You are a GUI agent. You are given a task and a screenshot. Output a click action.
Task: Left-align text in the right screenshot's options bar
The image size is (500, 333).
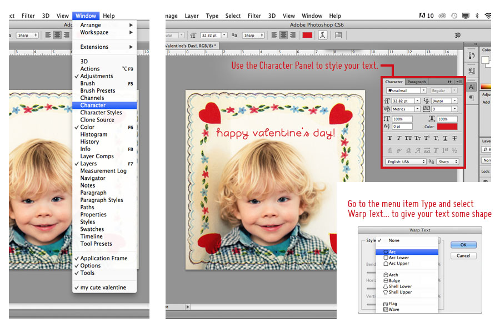pyautogui.click(x=274, y=35)
